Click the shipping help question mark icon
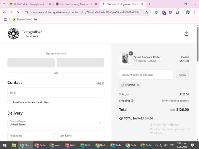 pos(132,101)
